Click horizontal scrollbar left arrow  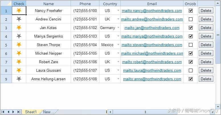[110, 112]
